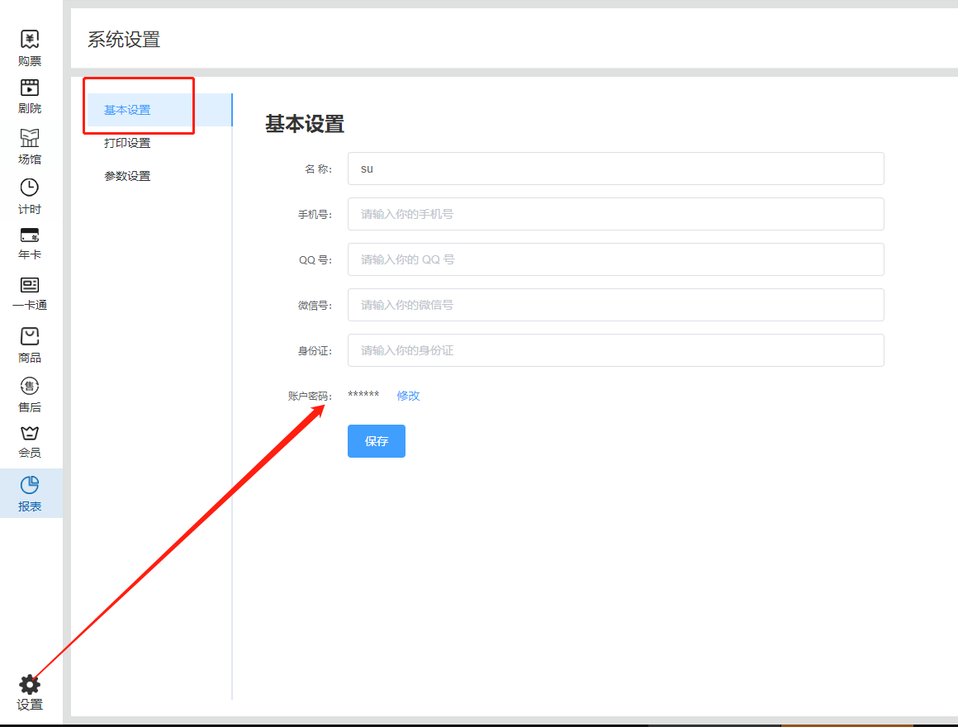Open the 商品 shopping bag icon
The image size is (958, 727).
click(30, 336)
